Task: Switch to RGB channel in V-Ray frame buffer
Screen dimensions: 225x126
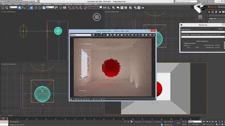Action: [94, 35]
